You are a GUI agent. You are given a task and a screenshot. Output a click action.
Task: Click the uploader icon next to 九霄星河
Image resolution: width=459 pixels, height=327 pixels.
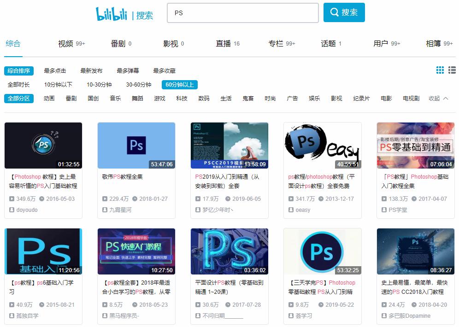click(105, 210)
